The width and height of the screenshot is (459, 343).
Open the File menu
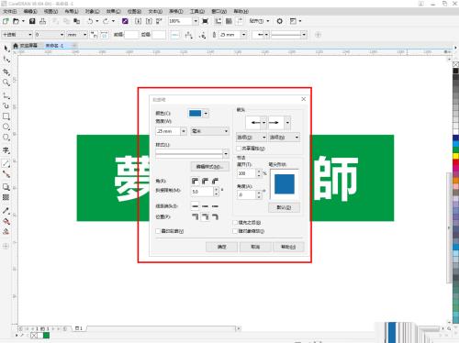pos(10,11)
